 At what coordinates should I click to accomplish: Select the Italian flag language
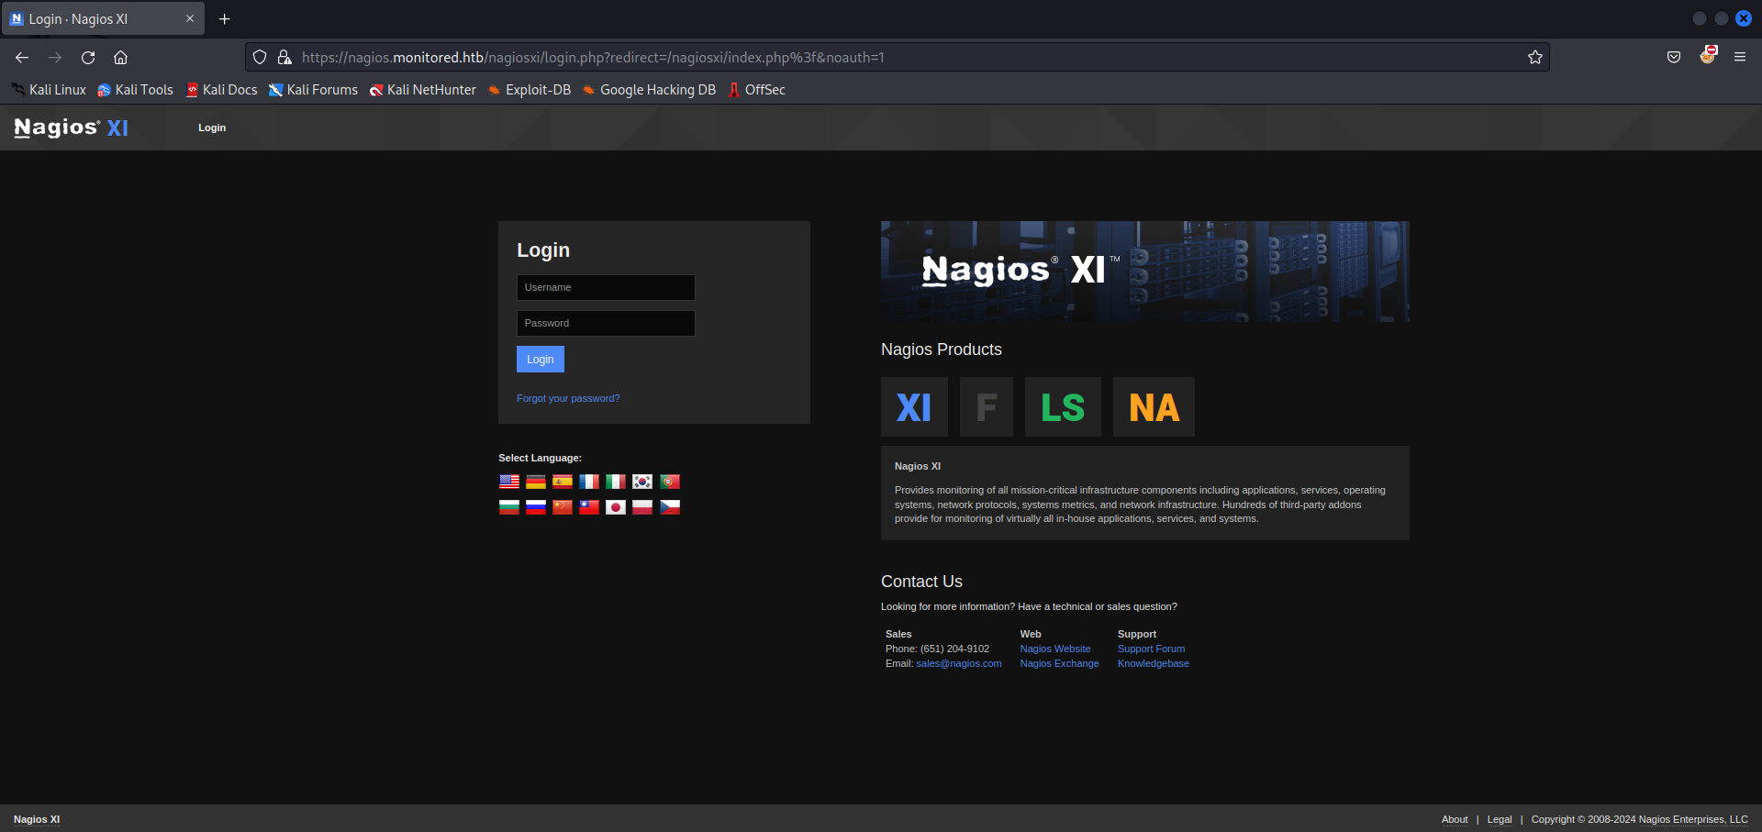click(616, 482)
